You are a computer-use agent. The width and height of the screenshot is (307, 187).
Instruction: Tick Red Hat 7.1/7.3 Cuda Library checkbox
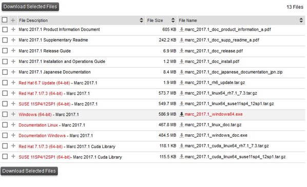point(5,146)
